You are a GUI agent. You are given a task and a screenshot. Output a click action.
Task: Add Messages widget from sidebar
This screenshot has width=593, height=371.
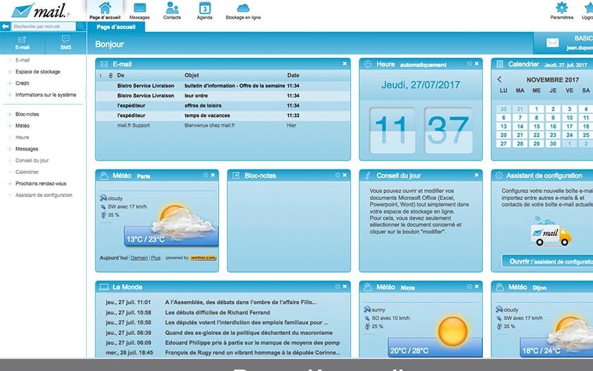10,149
